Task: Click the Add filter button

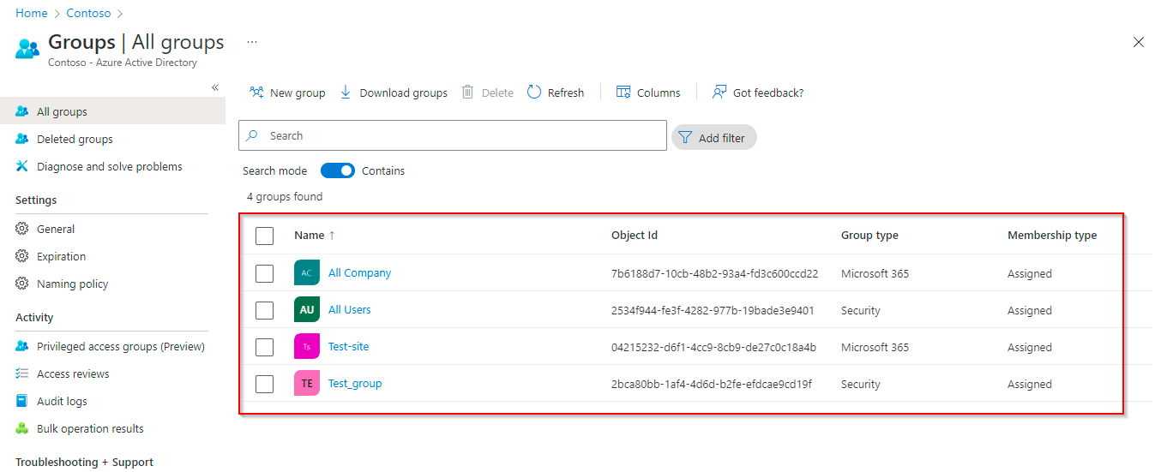Action: point(713,137)
